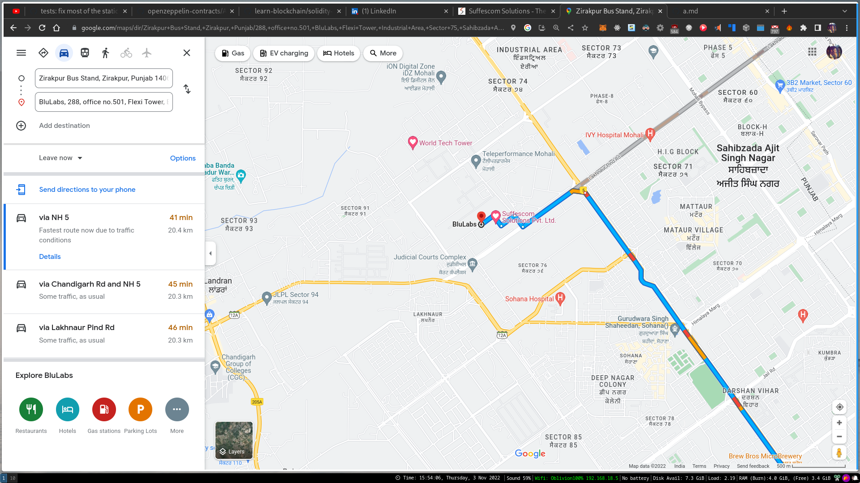Go back in browser history
The image size is (860, 483).
pyautogui.click(x=13, y=28)
